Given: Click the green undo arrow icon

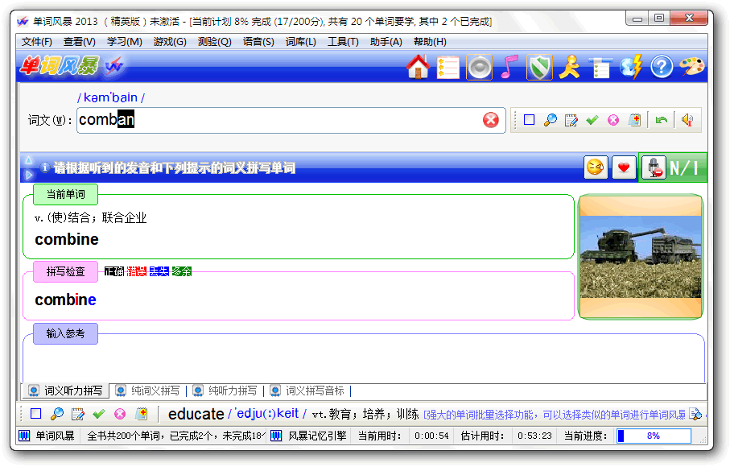Looking at the screenshot, I should pos(661,120).
